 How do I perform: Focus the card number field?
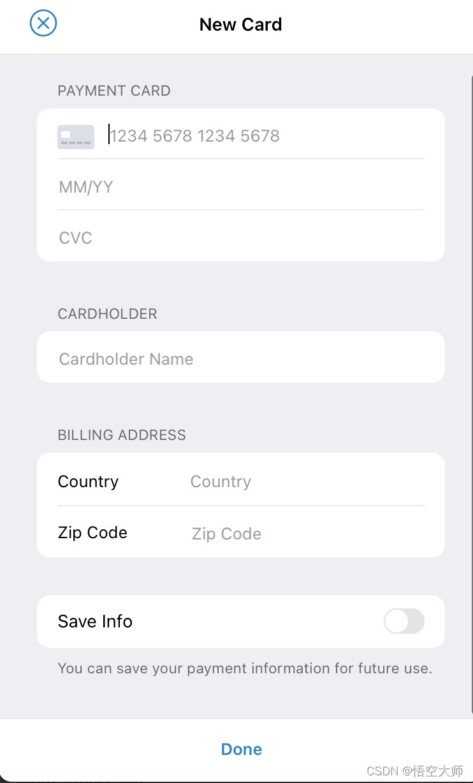(266, 136)
